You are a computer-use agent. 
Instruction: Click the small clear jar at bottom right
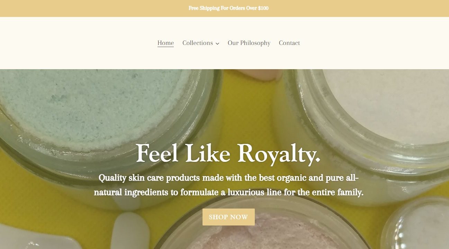[415, 225]
